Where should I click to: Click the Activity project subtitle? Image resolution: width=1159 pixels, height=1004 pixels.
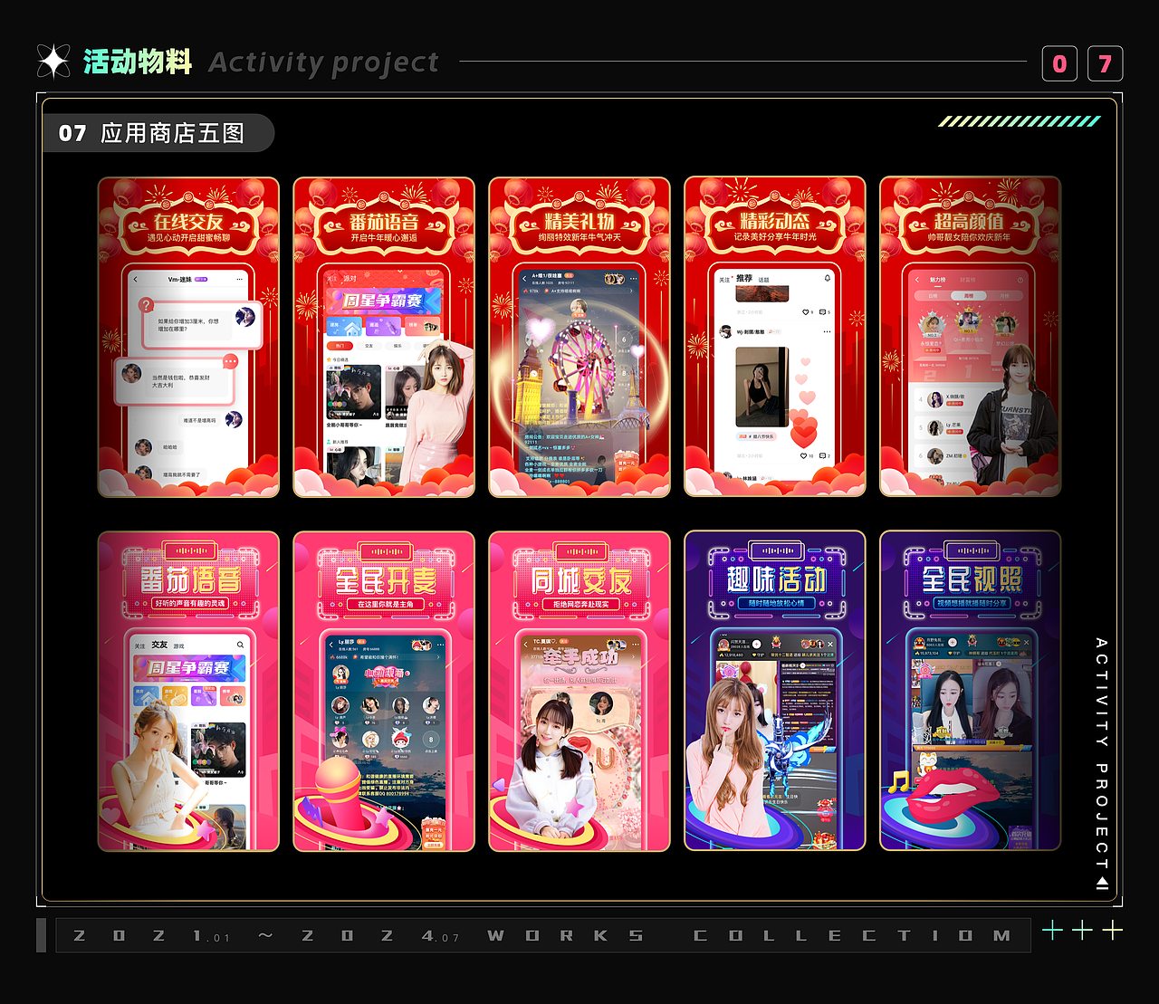(x=323, y=62)
